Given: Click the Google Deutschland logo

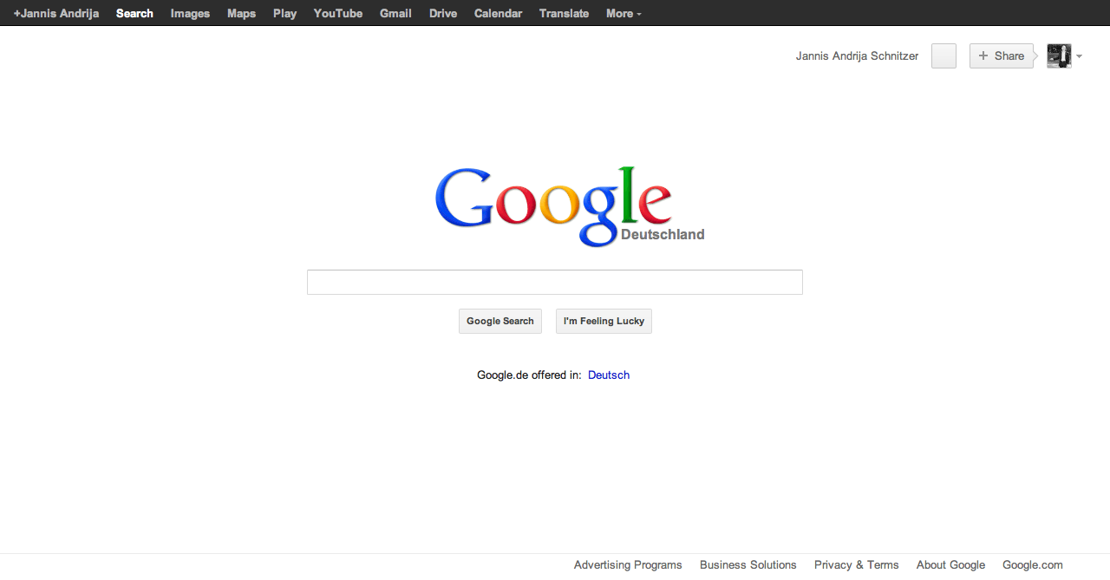Looking at the screenshot, I should [569, 206].
